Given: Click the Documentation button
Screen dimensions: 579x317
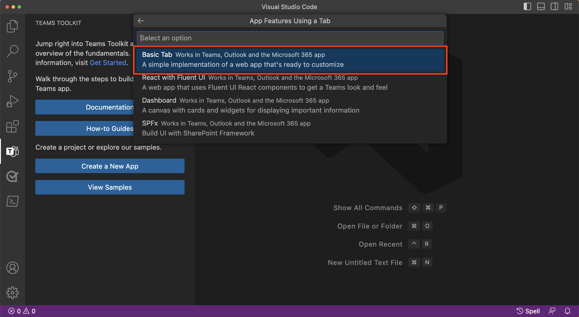Looking at the screenshot, I should point(84,107).
